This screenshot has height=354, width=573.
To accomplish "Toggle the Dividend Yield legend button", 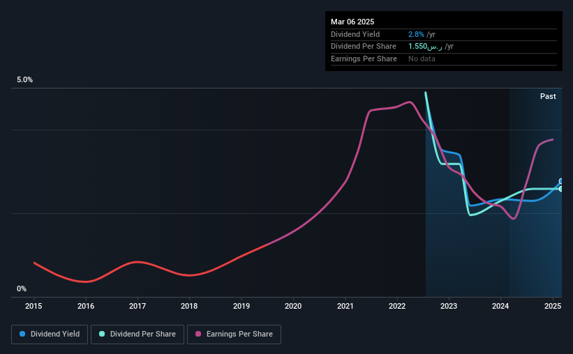I will click(50, 334).
